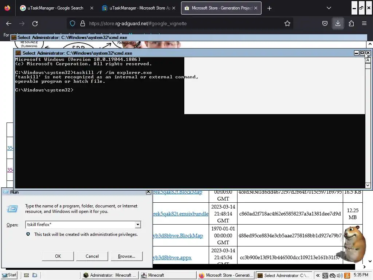Maximize the front cmd.exe window
Image resolution: width=373 pixels, height=280 pixels.
(362, 53)
